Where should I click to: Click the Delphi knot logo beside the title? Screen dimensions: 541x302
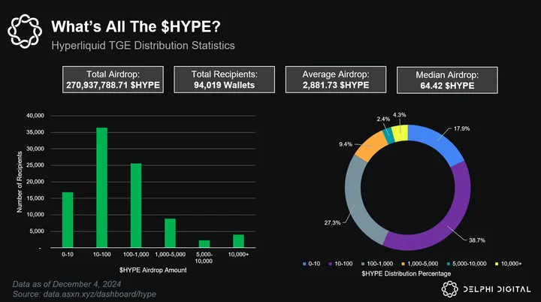click(x=25, y=31)
